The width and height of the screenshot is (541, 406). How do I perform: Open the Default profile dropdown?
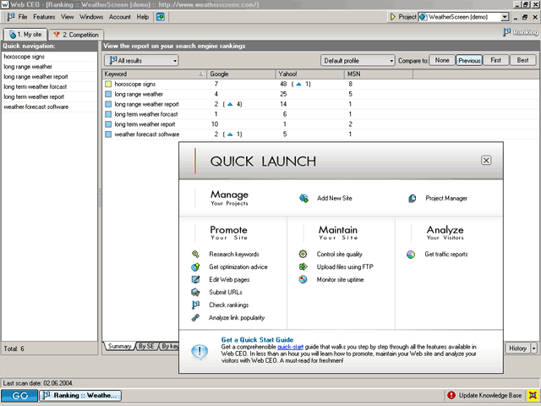coord(358,61)
